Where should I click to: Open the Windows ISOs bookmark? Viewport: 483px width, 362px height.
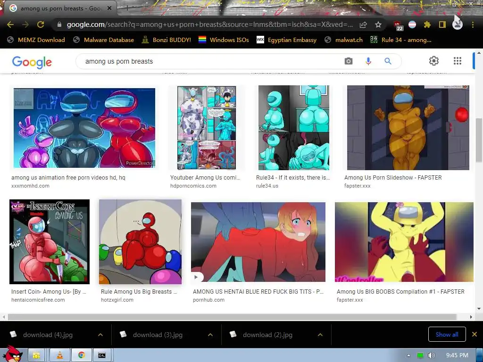tap(224, 40)
